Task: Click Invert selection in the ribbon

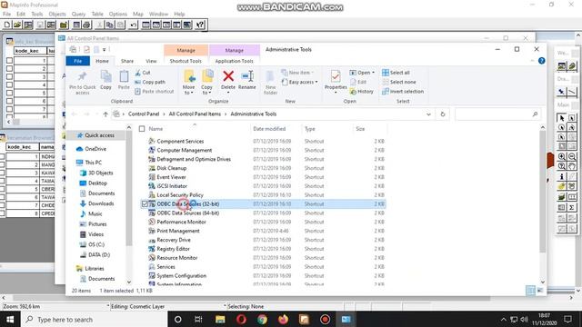Action: pyautogui.click(x=403, y=91)
